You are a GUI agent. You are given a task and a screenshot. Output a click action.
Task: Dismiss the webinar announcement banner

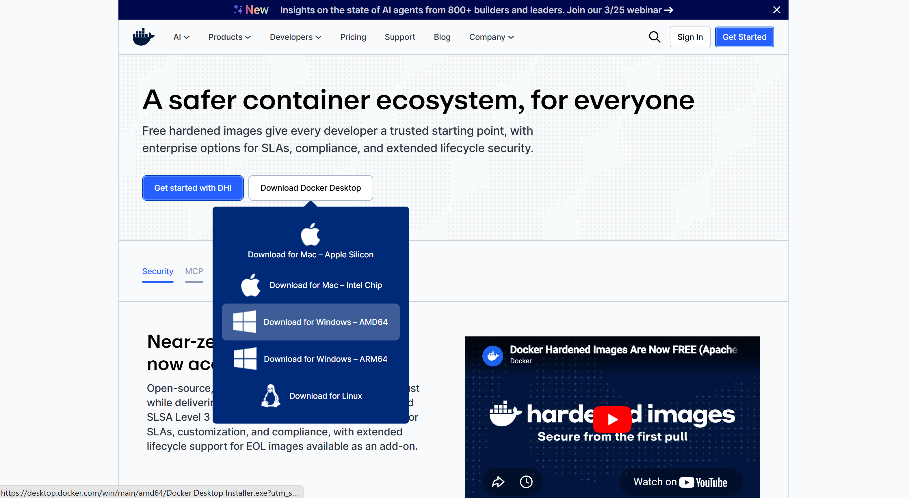click(x=776, y=10)
